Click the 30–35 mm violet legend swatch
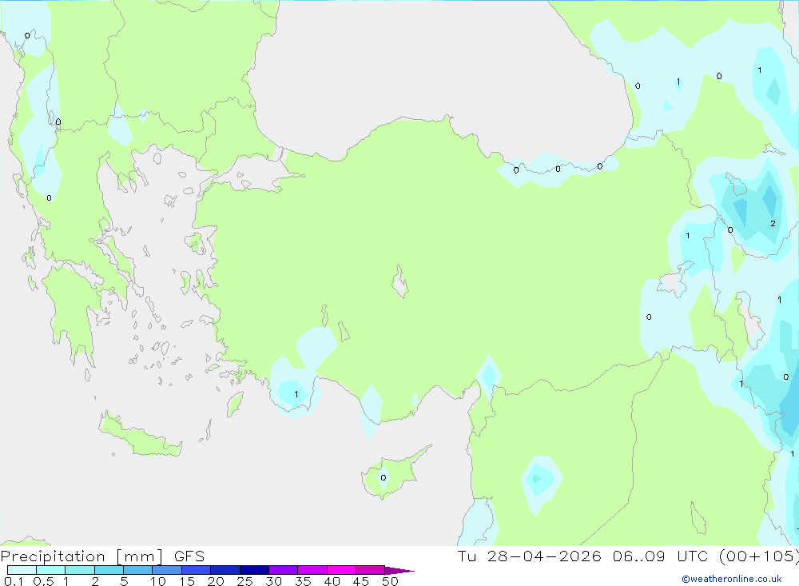This screenshot has height=586, width=799. coord(283,570)
